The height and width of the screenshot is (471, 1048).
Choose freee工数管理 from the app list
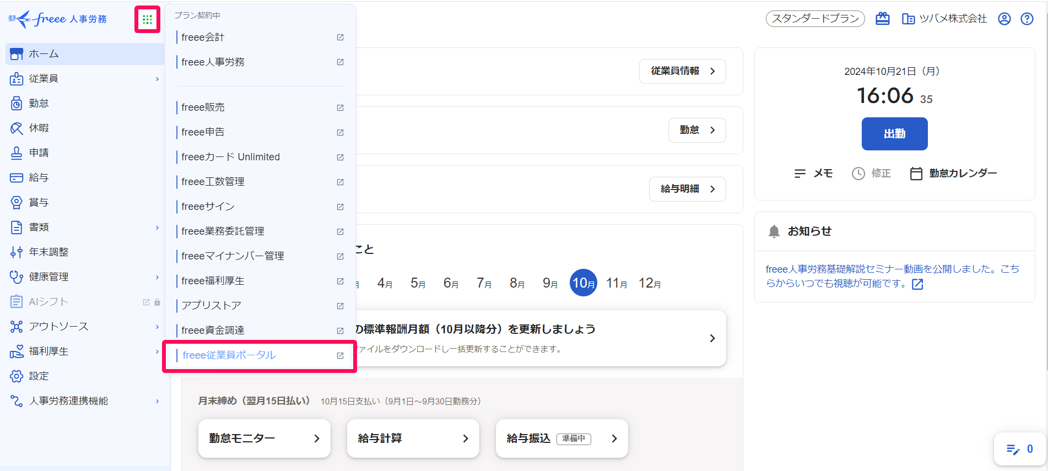[x=260, y=182]
